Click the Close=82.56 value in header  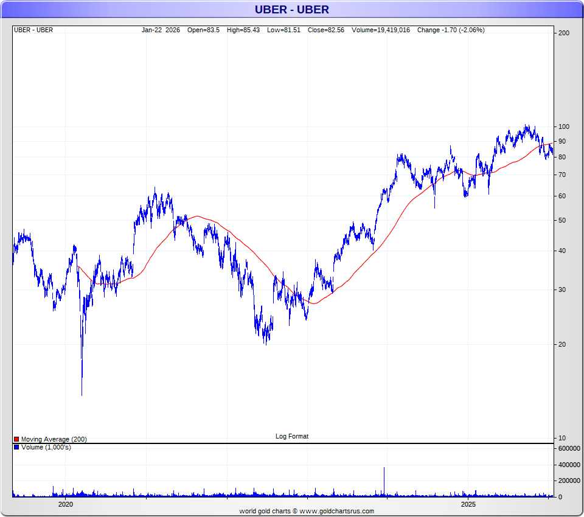pyautogui.click(x=326, y=30)
